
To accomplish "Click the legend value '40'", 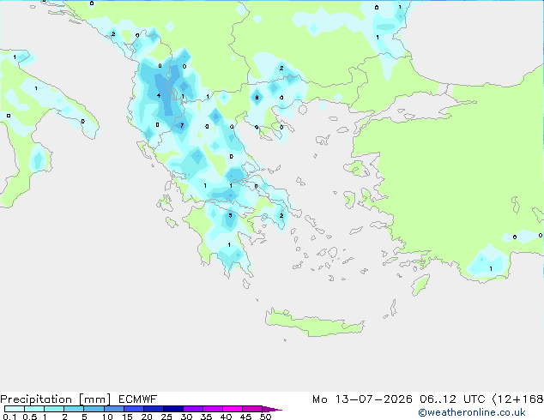I will pyautogui.click(x=226, y=417).
